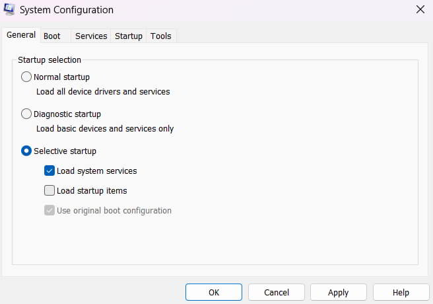Image resolution: width=433 pixels, height=304 pixels.
Task: Select the Diagnostic startup option
Action: click(x=26, y=114)
